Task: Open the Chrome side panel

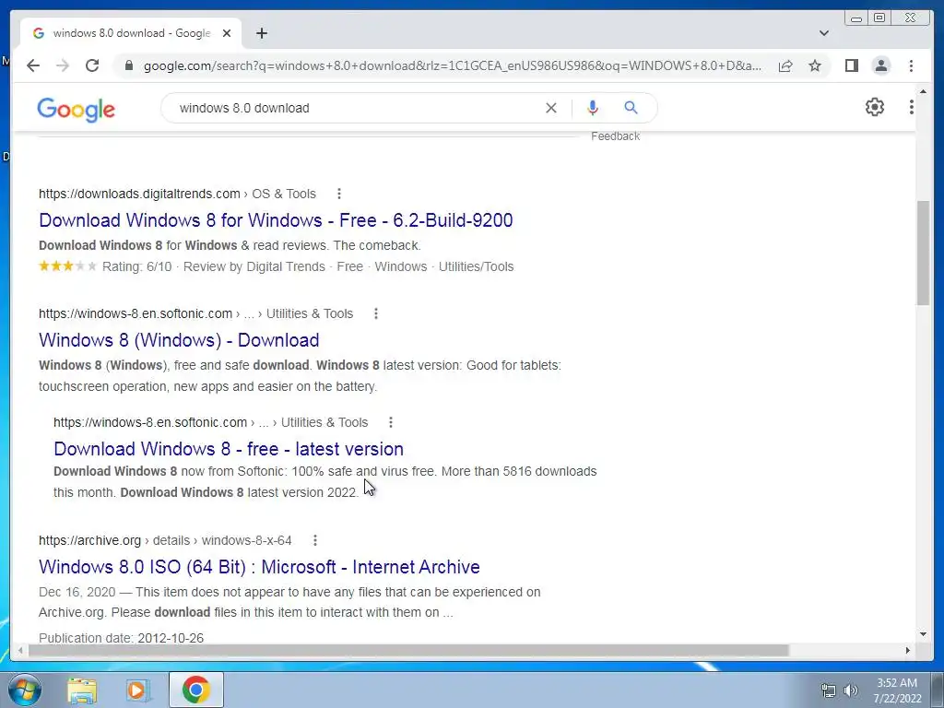Action: click(851, 65)
